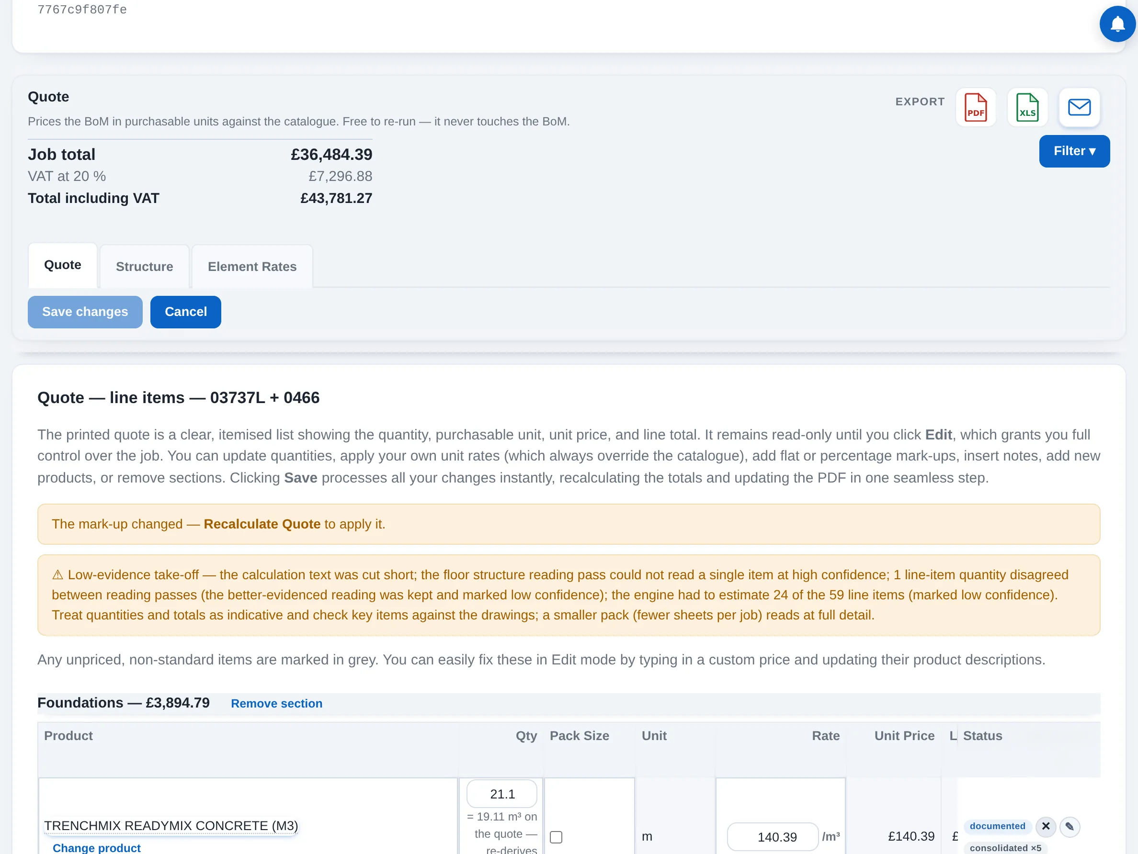Edit the rate field showing 140.39
This screenshot has width=1138, height=854.
772,836
